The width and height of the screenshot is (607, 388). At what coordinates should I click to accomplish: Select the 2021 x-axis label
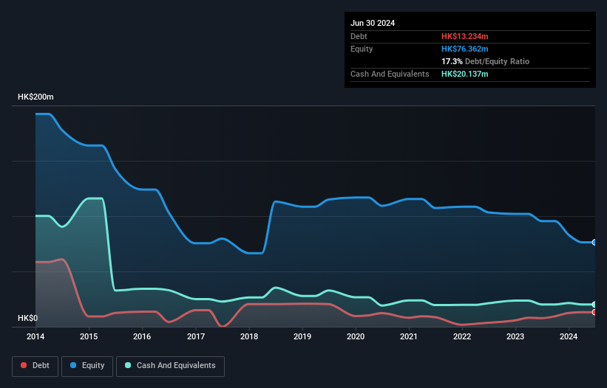pyautogui.click(x=409, y=337)
